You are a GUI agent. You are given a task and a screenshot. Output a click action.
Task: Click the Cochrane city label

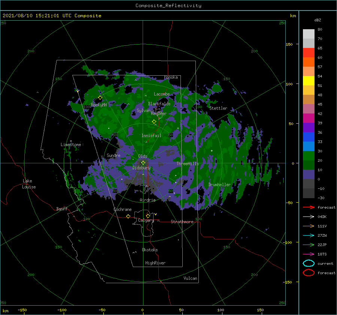click(122, 209)
